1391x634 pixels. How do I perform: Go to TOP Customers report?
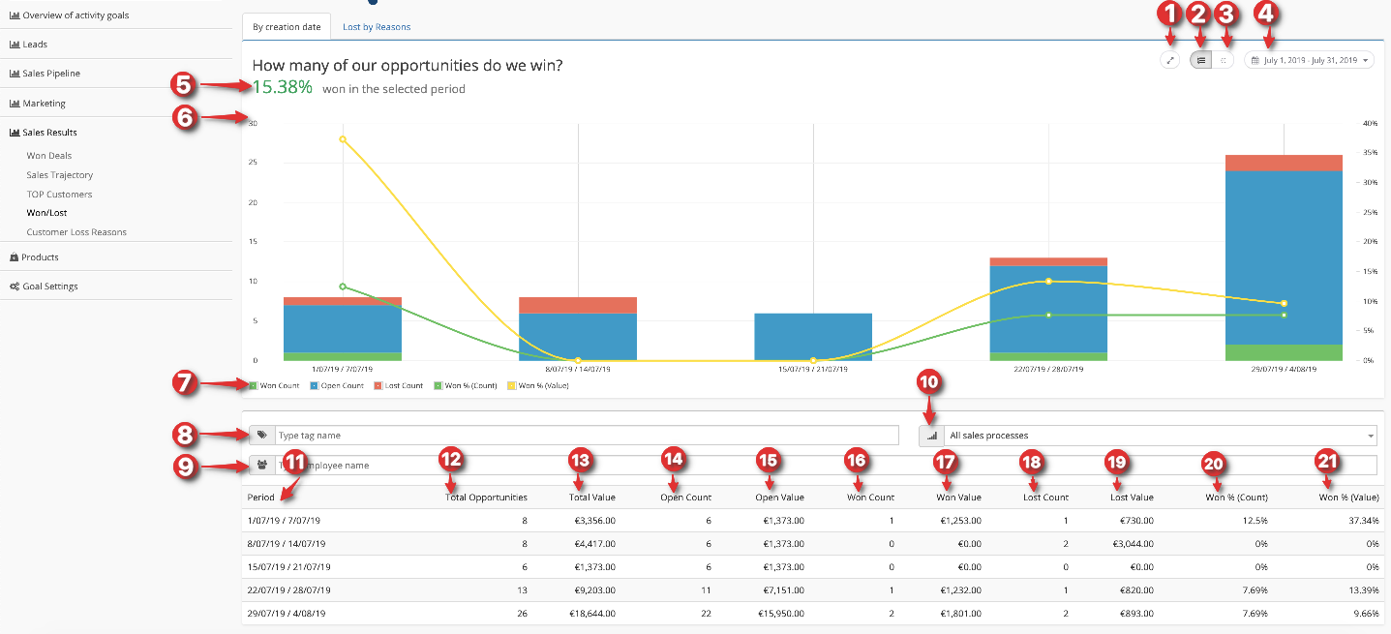click(x=60, y=195)
